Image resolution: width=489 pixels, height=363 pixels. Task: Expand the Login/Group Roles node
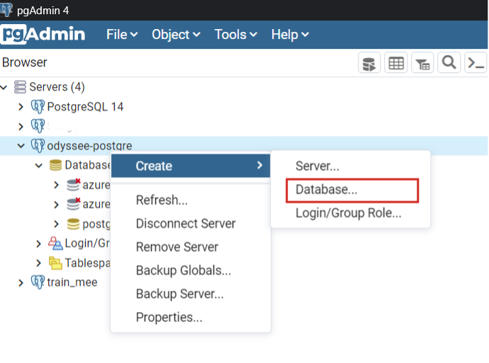[38, 243]
